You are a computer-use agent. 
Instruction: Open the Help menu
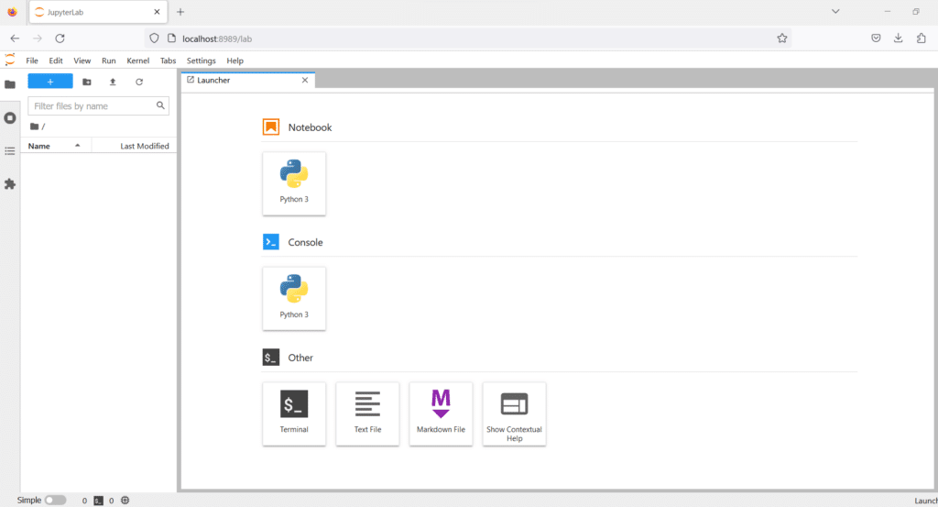point(235,61)
